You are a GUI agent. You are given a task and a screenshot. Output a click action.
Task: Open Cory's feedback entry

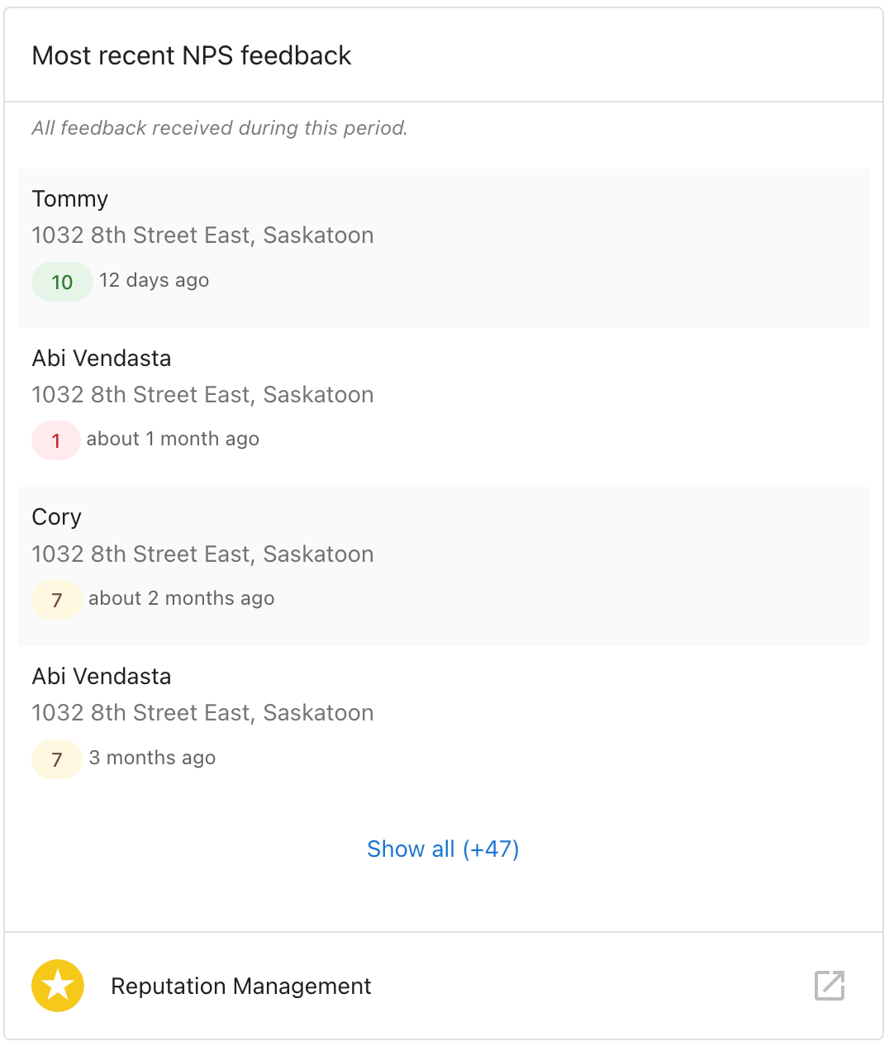point(444,567)
